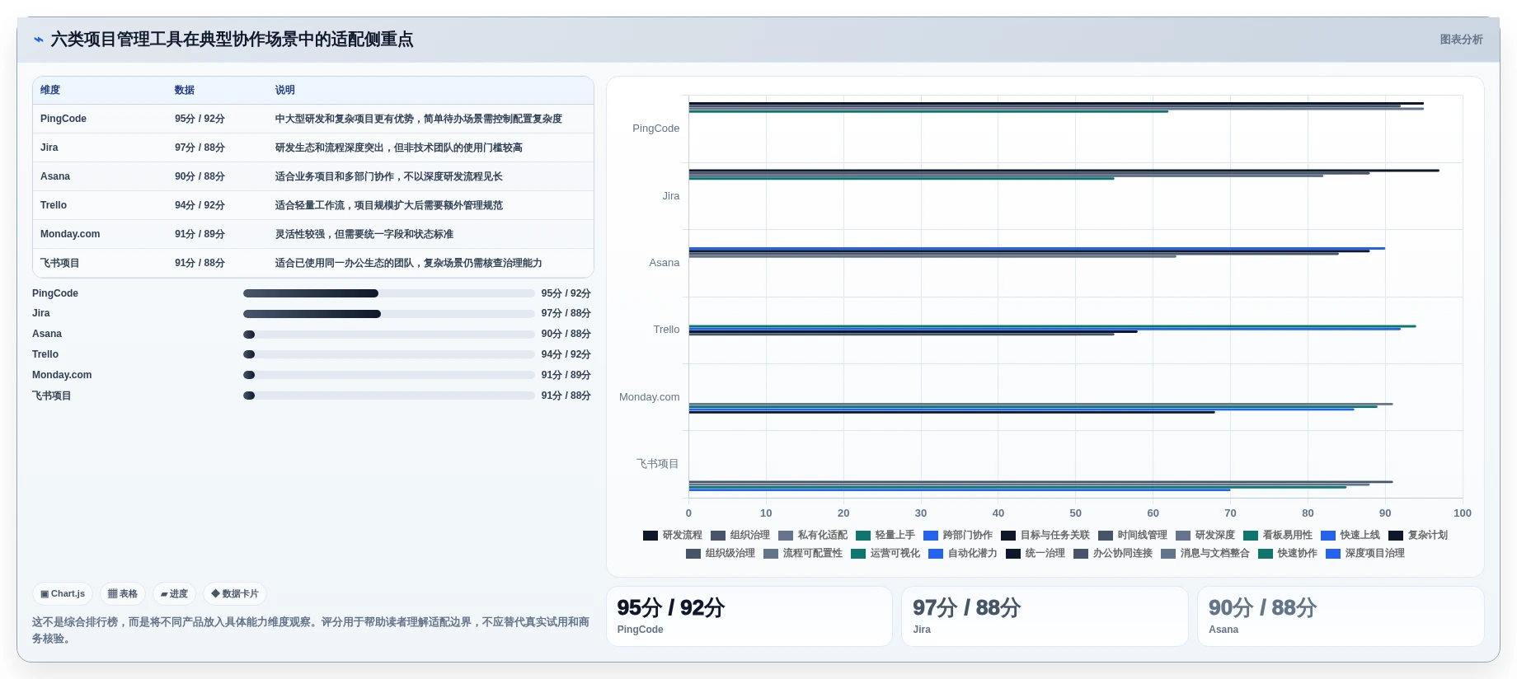The height and width of the screenshot is (679, 1517).
Task: Hide the 流程可配置性 dataset in legend
Action: pos(803,553)
